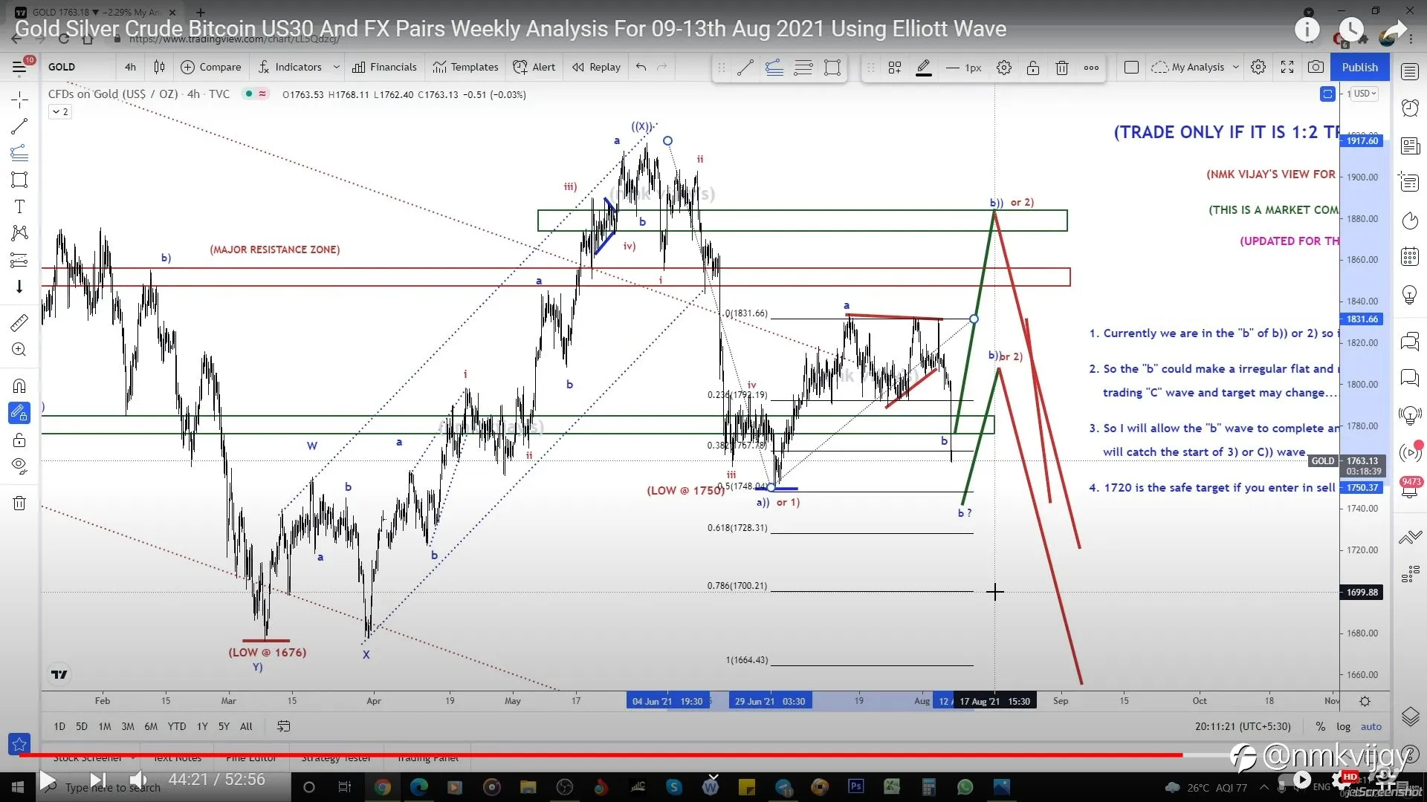
Task: Open favorites star toolbar button
Action: point(19,743)
